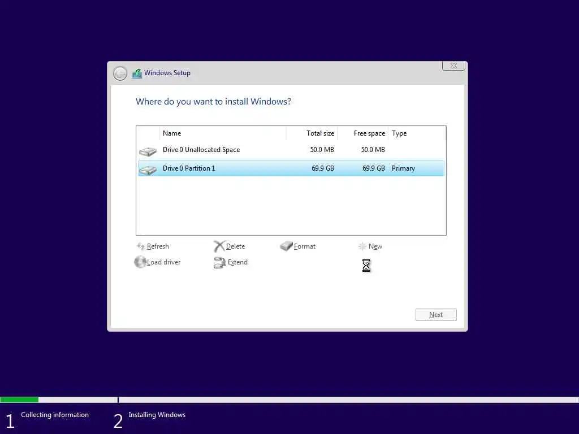The image size is (579, 434).
Task: Click the heading Where do you want to install Windows
Action: (213, 102)
